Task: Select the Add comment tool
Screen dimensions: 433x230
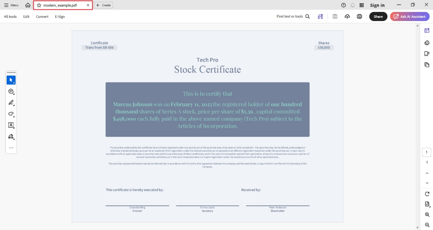Action: [11, 91]
